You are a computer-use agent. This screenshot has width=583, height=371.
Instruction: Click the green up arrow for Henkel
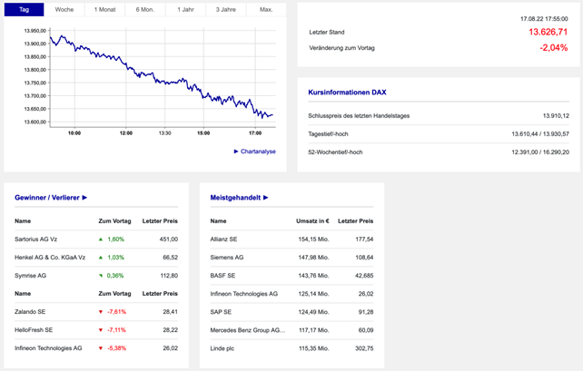tap(102, 257)
